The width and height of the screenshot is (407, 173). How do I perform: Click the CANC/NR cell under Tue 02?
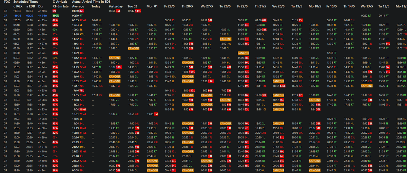pyautogui.click(x=134, y=49)
